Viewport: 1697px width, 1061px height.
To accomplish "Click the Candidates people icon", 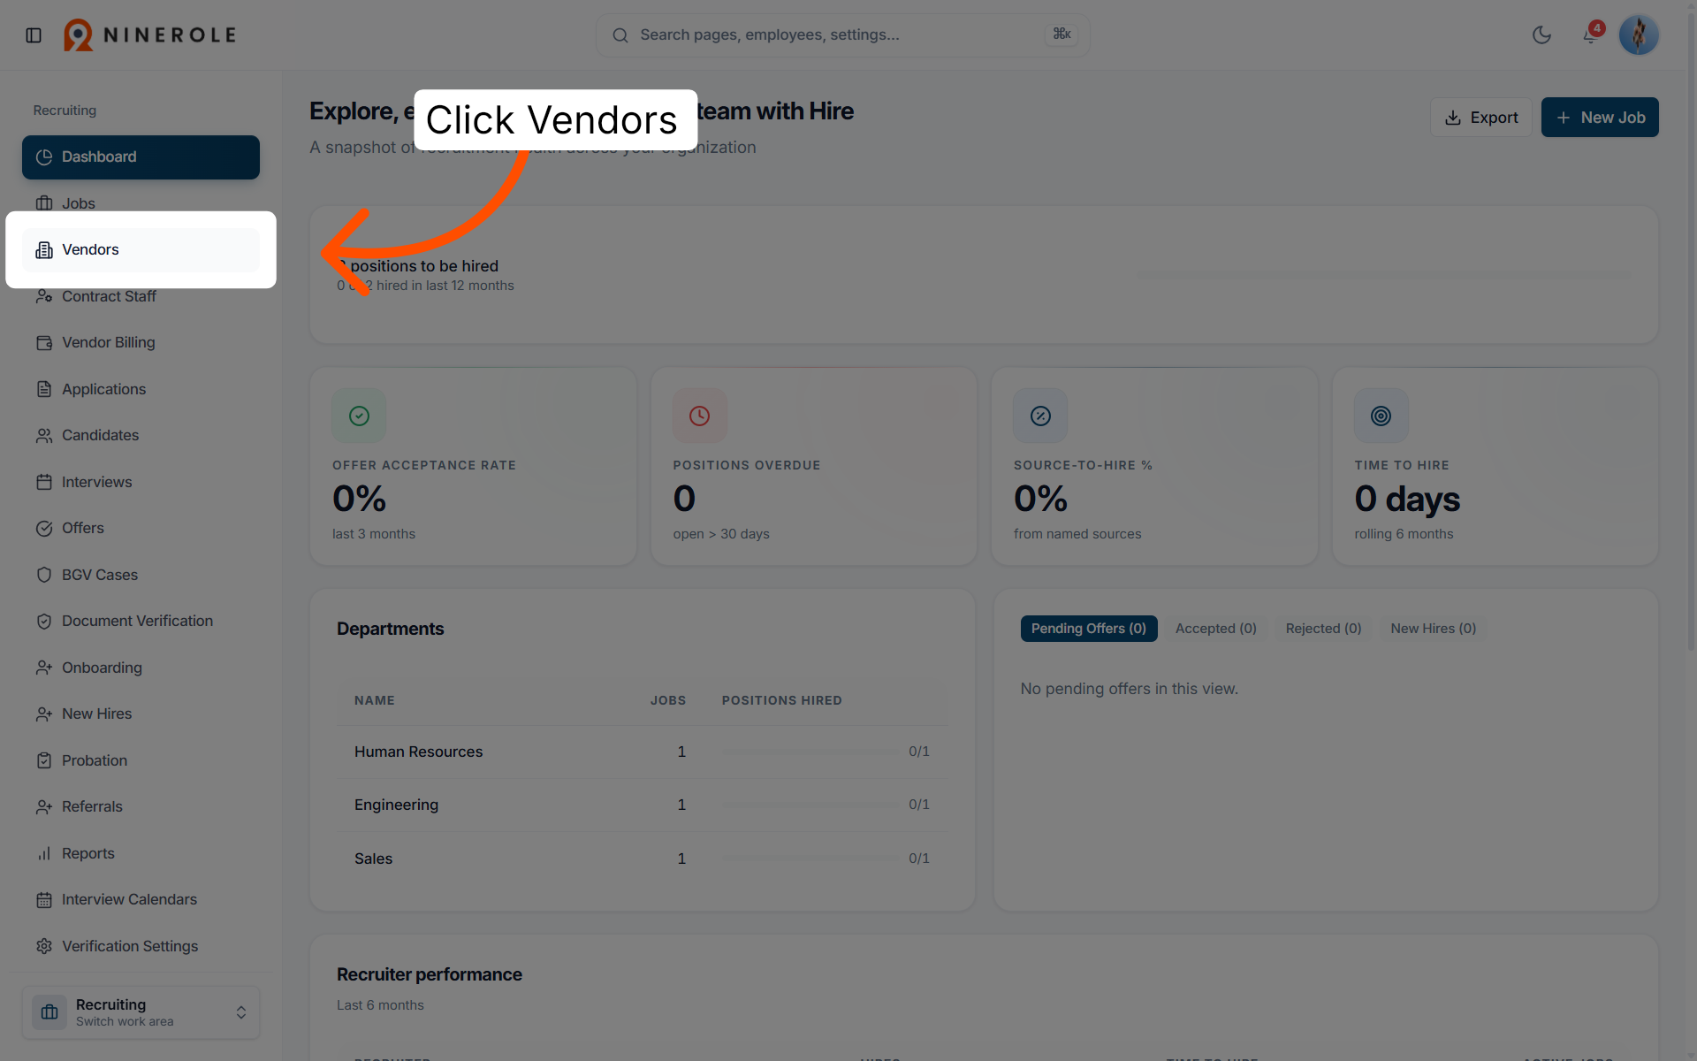I will [44, 435].
